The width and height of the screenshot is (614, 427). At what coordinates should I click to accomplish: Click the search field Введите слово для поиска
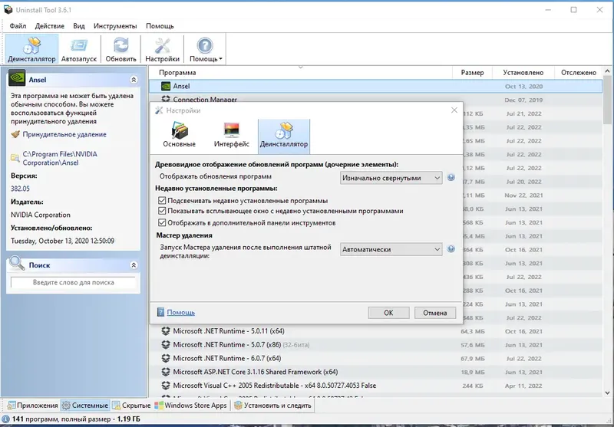pyautogui.click(x=73, y=282)
